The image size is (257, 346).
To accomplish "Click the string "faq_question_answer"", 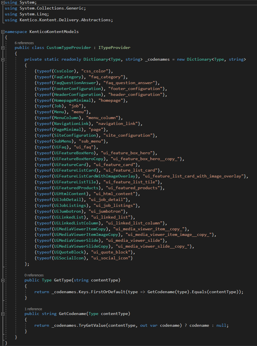I will (130, 83).
